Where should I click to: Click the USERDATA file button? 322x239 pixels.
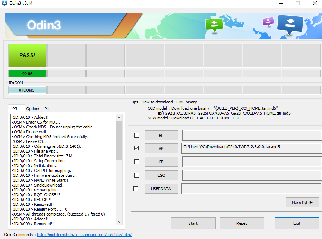[x=161, y=189]
